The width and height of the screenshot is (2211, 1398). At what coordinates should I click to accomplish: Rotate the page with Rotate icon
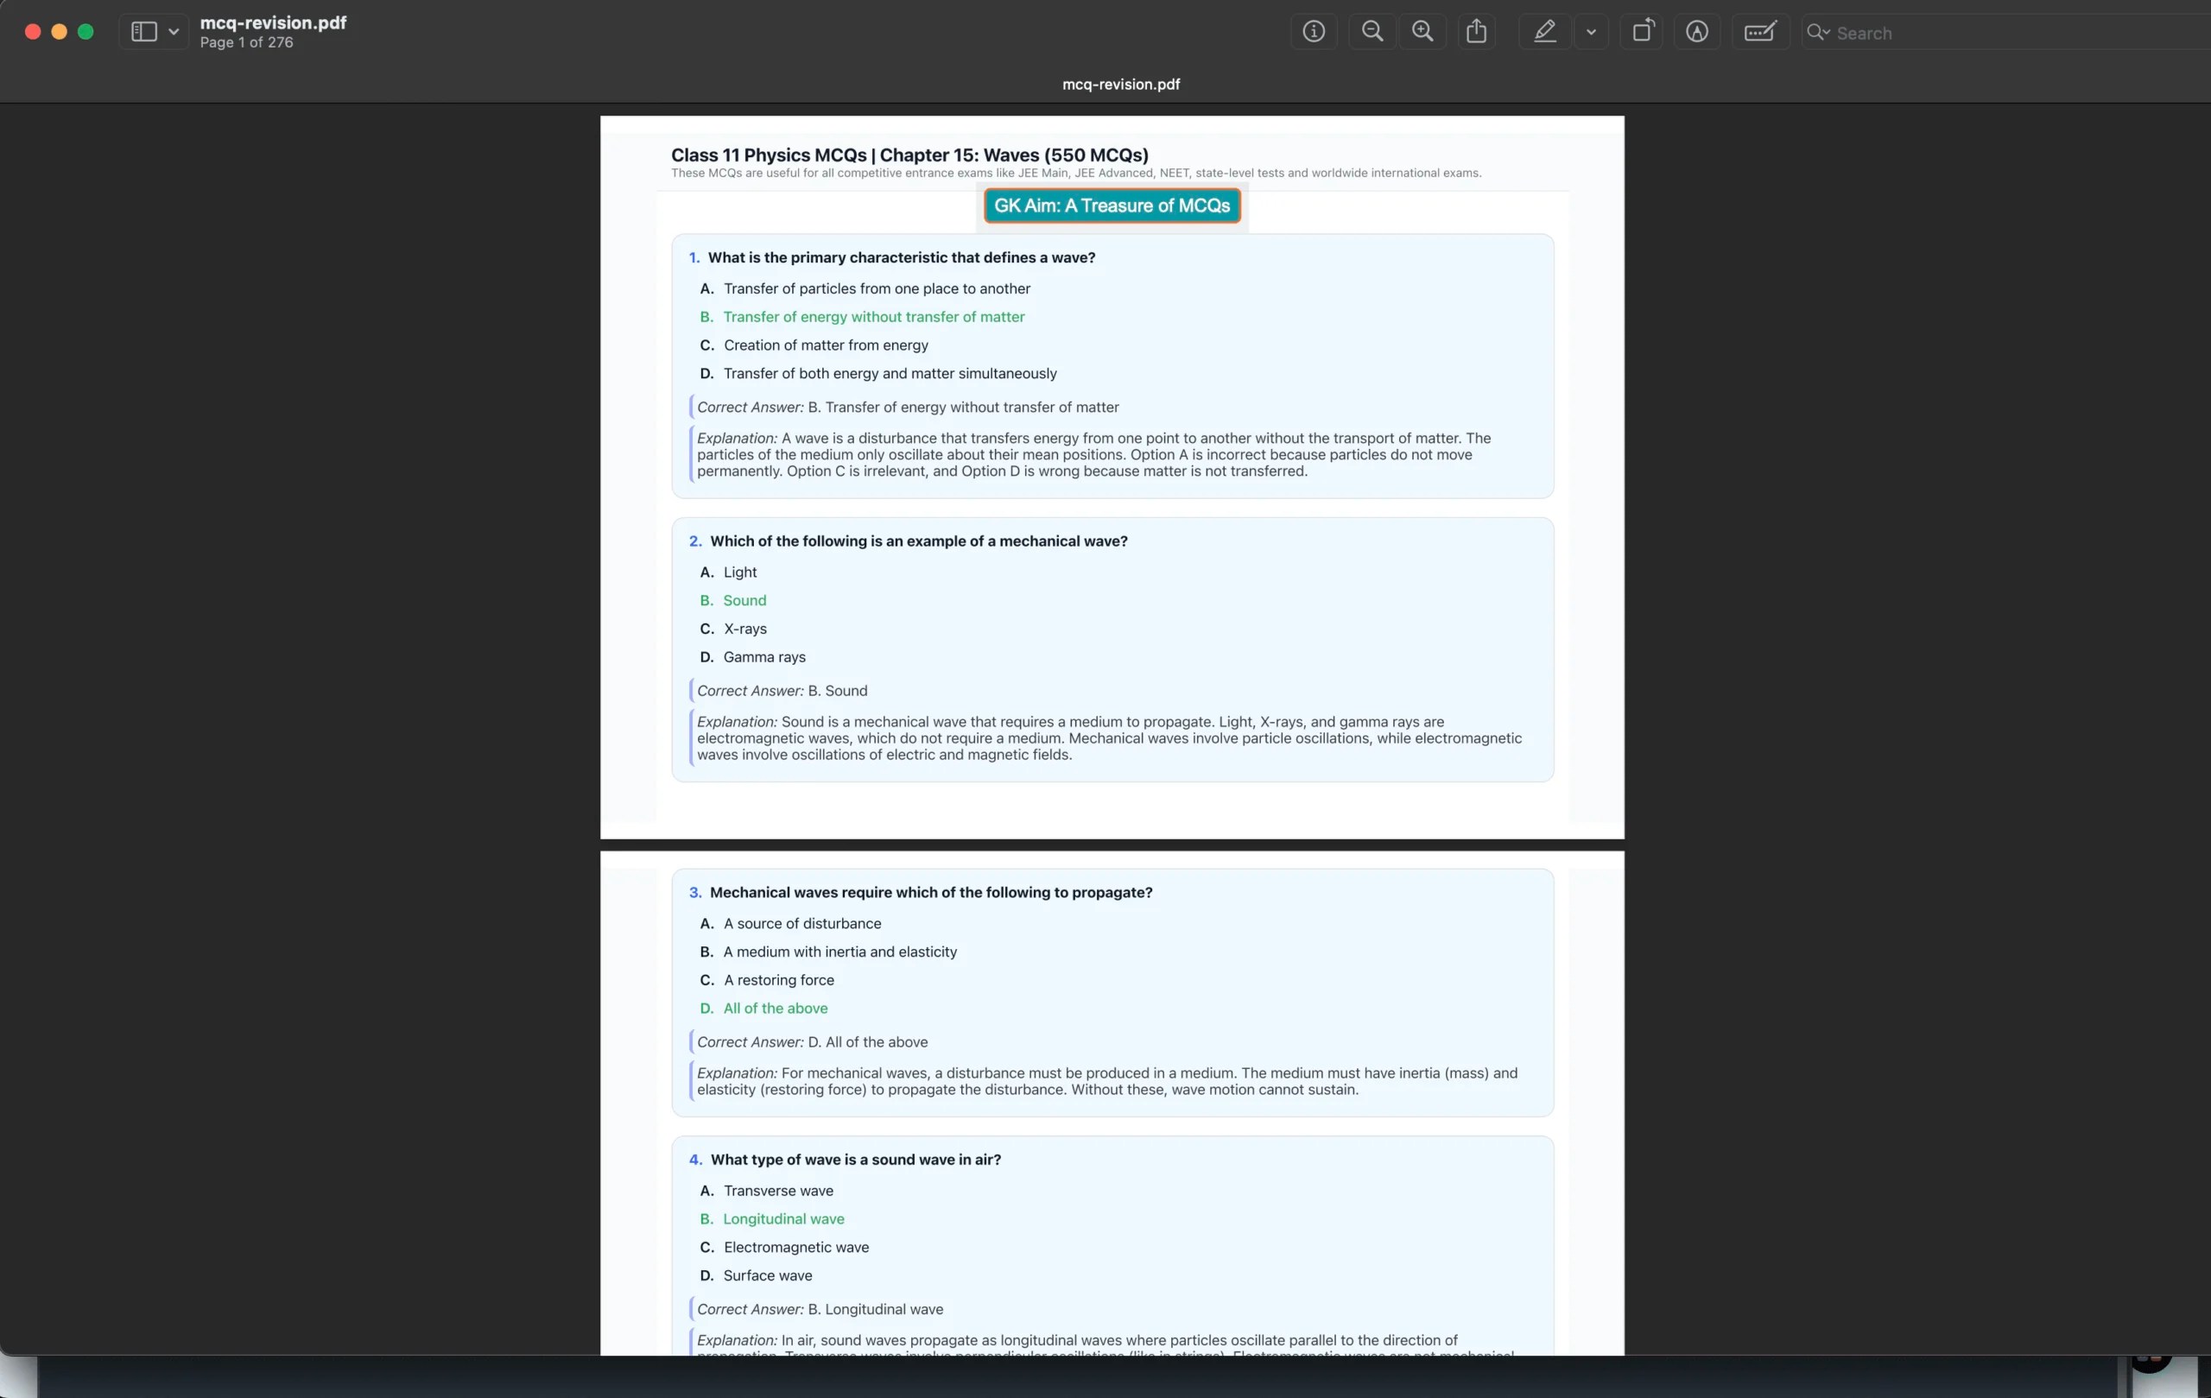tap(1643, 32)
